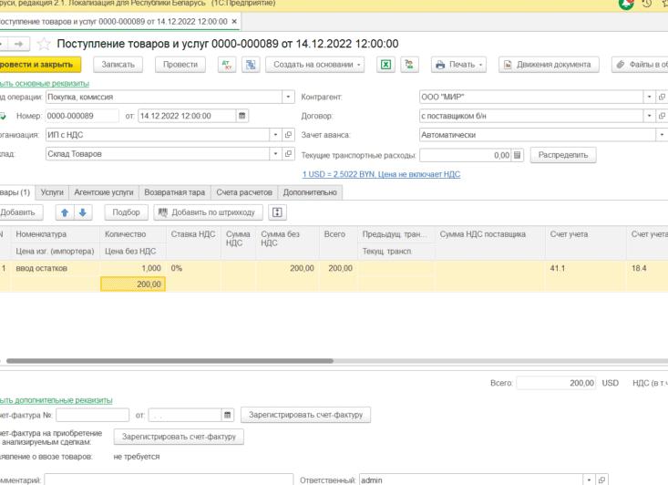The image size is (668, 485).
Task: Open the Ответственный admin record icon
Action: tap(601, 480)
